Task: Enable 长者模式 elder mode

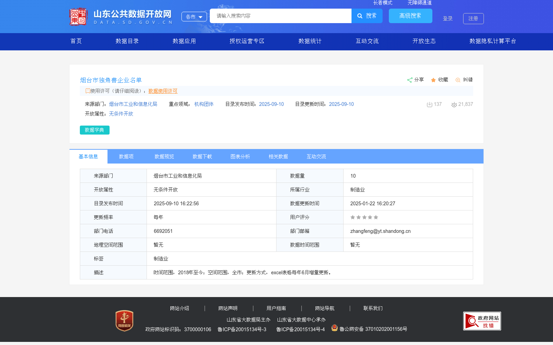Action: (x=383, y=3)
